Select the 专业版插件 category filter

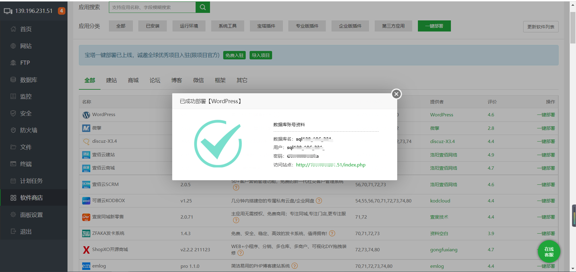click(x=307, y=26)
